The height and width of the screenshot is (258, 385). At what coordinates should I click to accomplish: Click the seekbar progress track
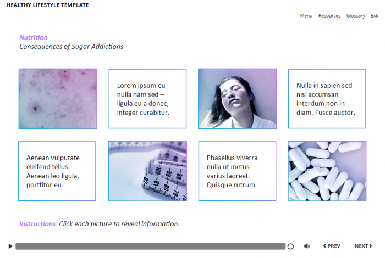coord(151,246)
